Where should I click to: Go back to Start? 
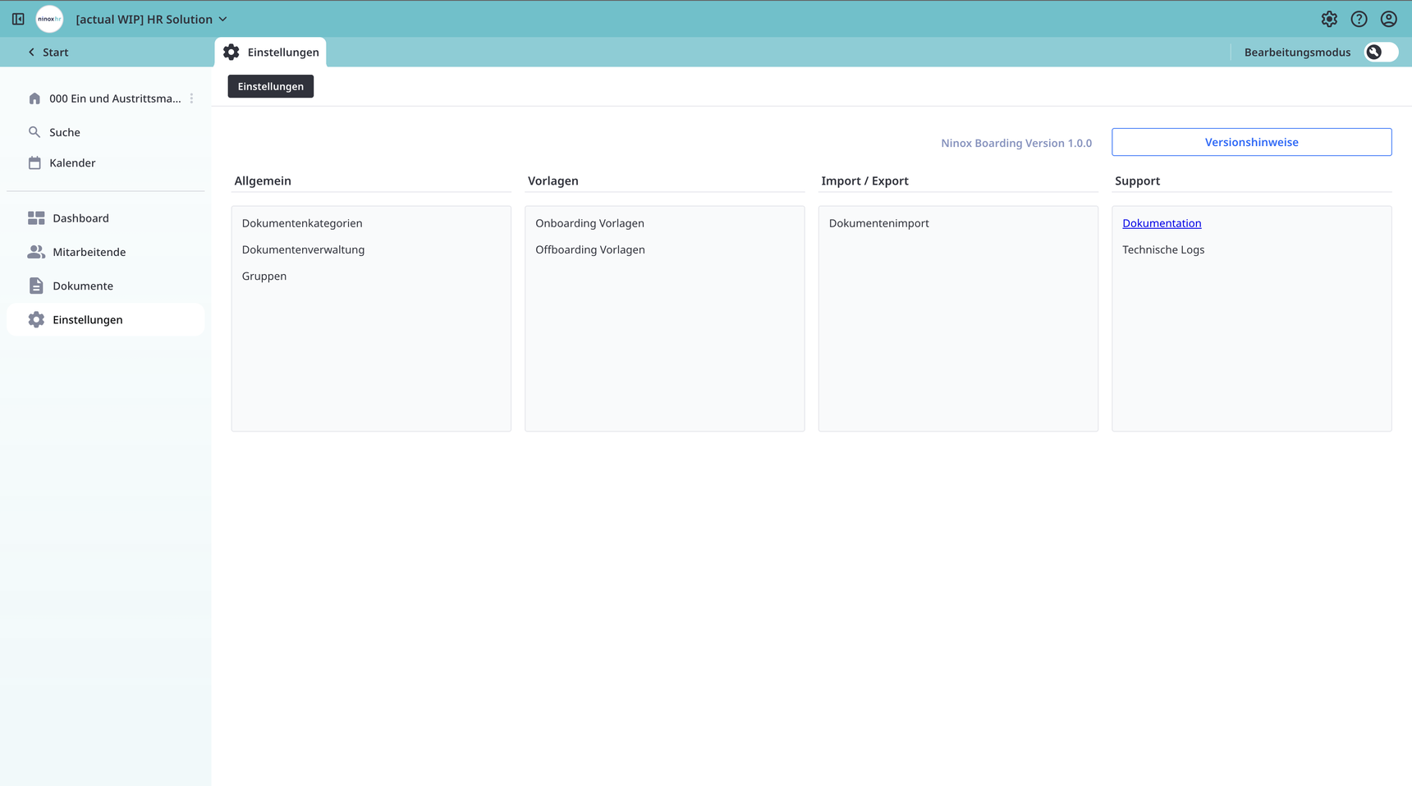tap(48, 52)
